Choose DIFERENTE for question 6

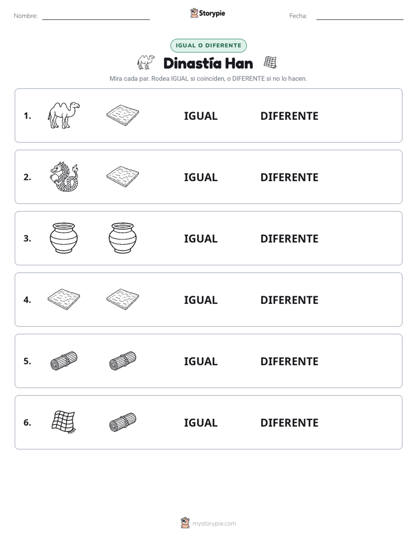(289, 423)
